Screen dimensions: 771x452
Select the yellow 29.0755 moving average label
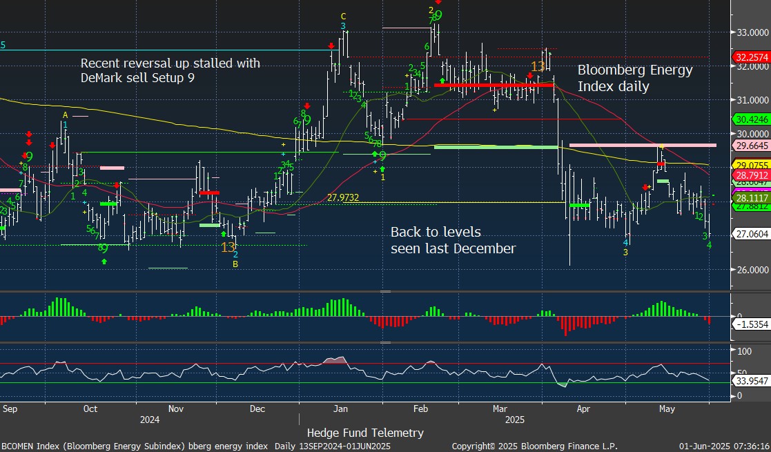752,165
